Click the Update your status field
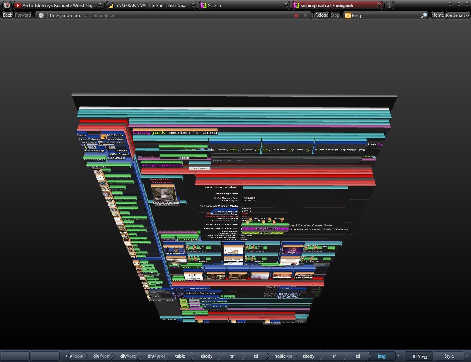 (286, 160)
